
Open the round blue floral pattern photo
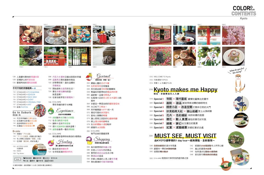(x=242, y=104)
